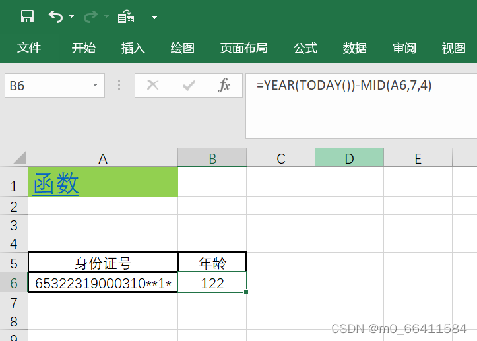Image resolution: width=477 pixels, height=341 pixels.
Task: Expand the Name Box dropdown arrow
Action: click(95, 85)
